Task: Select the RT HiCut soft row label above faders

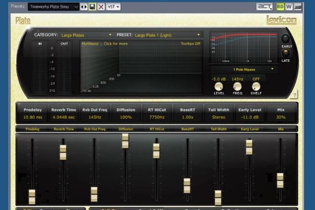Action: (157, 129)
